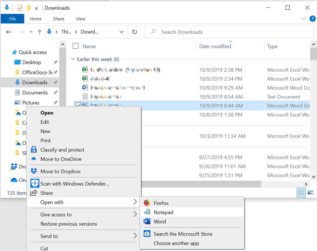The image size is (317, 251).
Task: Switch to the View ribbon tab
Action: (80, 19)
